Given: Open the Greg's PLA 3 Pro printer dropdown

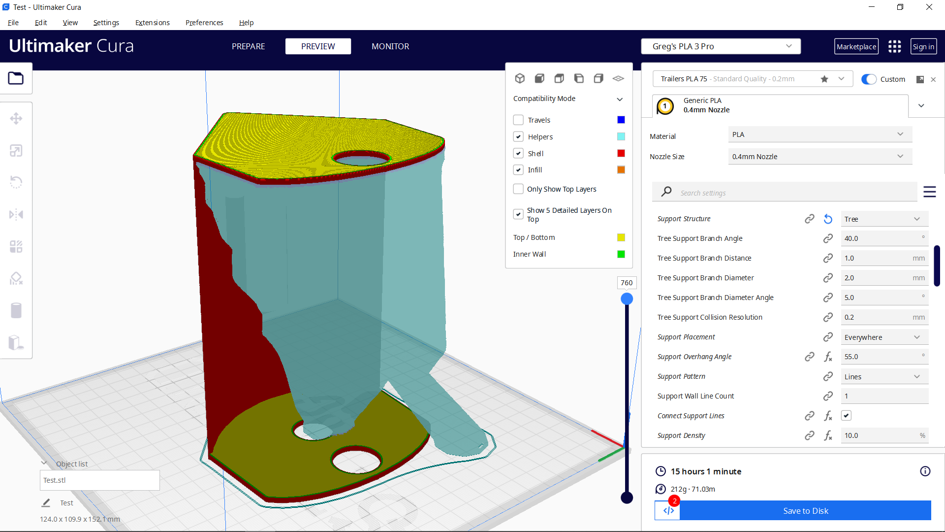Looking at the screenshot, I should [x=721, y=46].
